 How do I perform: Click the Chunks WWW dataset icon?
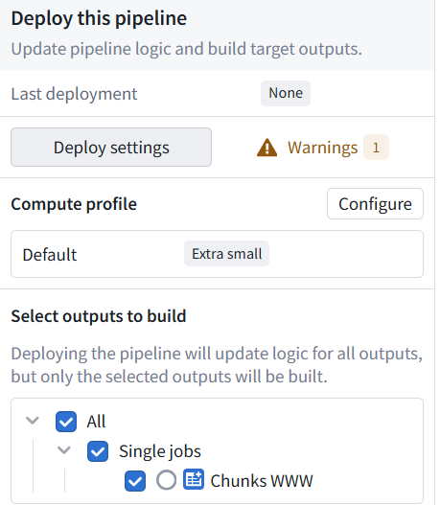click(x=194, y=479)
